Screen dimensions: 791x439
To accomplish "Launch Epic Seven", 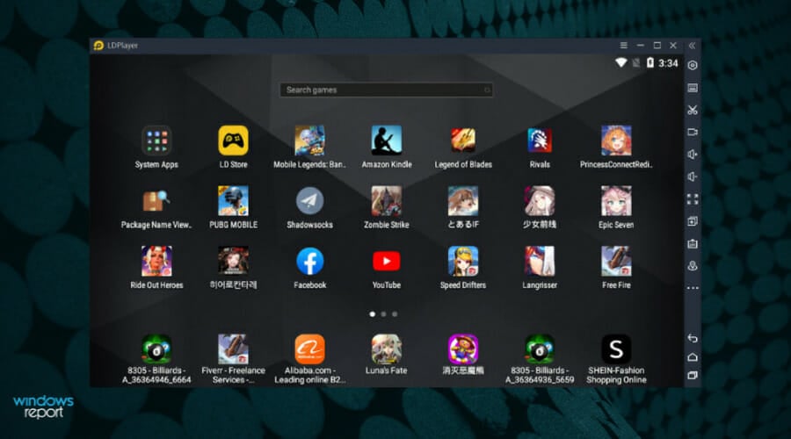I will (x=616, y=201).
